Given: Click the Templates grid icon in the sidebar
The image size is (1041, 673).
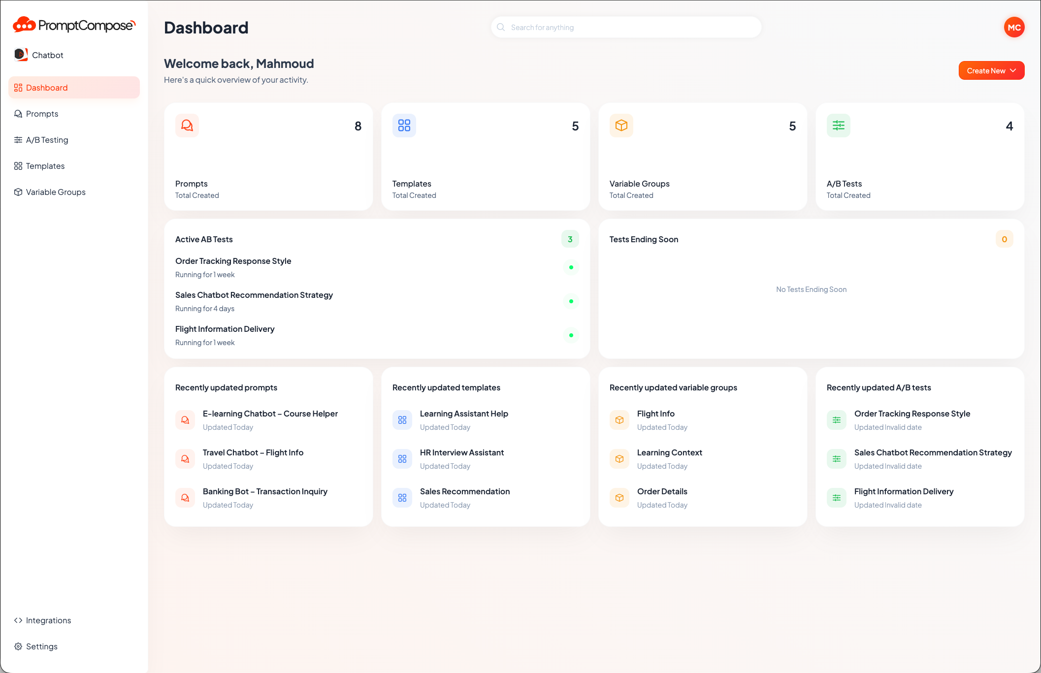Looking at the screenshot, I should (18, 166).
